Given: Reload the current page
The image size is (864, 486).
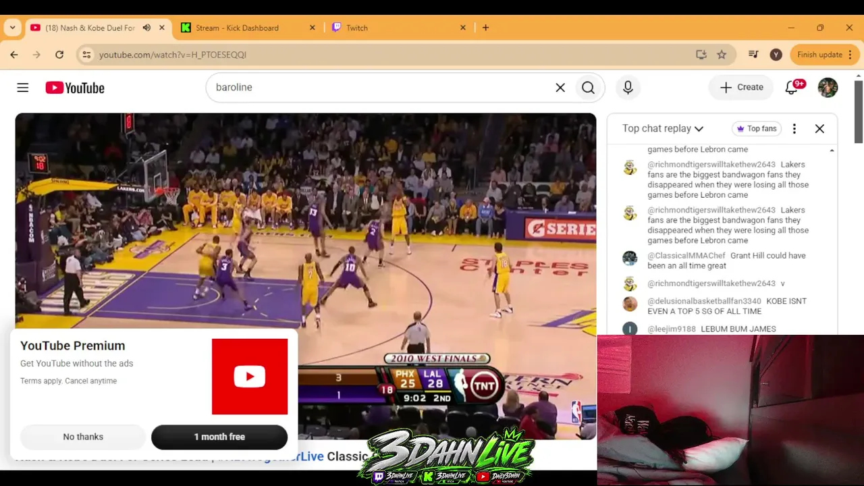Looking at the screenshot, I should coord(59,55).
